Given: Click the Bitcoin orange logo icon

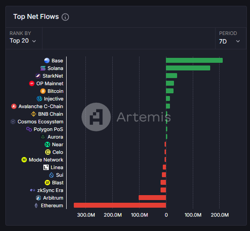Looking at the screenshot, I should tap(43, 91).
